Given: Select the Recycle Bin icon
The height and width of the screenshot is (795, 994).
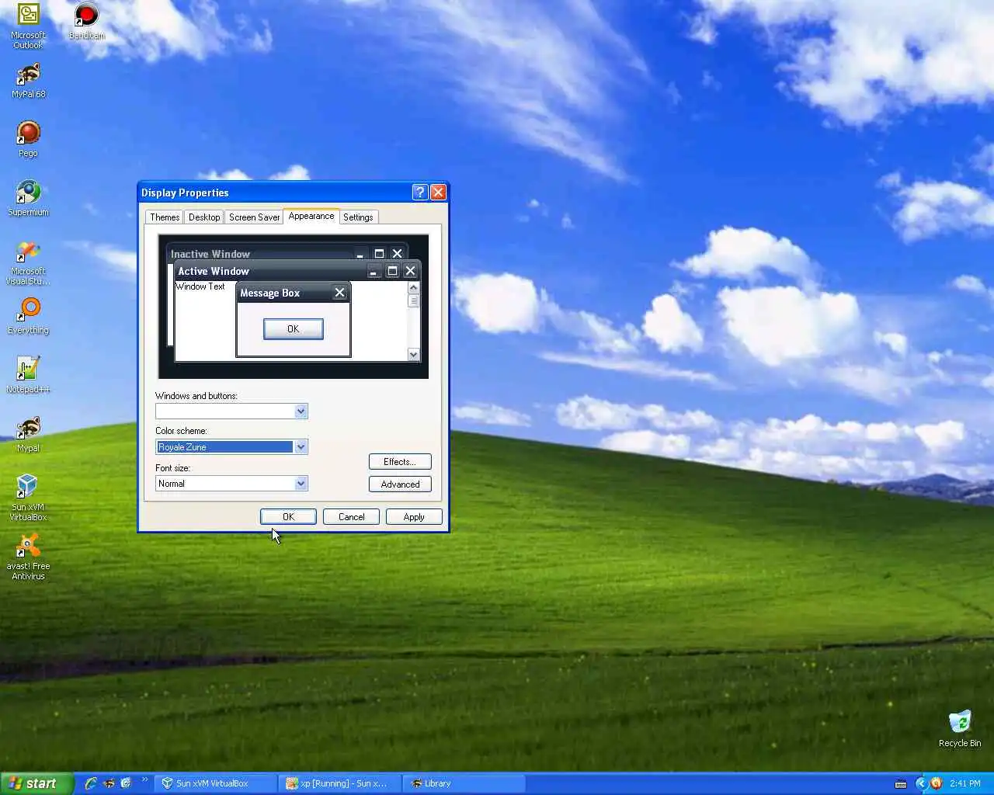Looking at the screenshot, I should [960, 728].
